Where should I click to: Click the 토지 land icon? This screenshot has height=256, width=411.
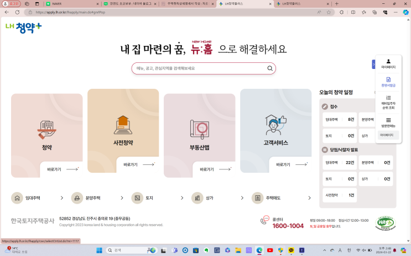pyautogui.click(x=137, y=198)
